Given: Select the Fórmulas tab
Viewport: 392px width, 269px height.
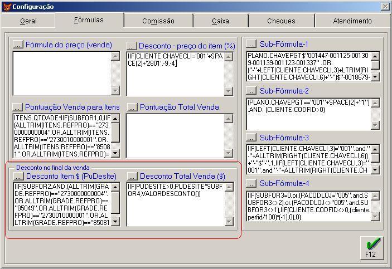Looking at the screenshot, I should (x=89, y=20).
